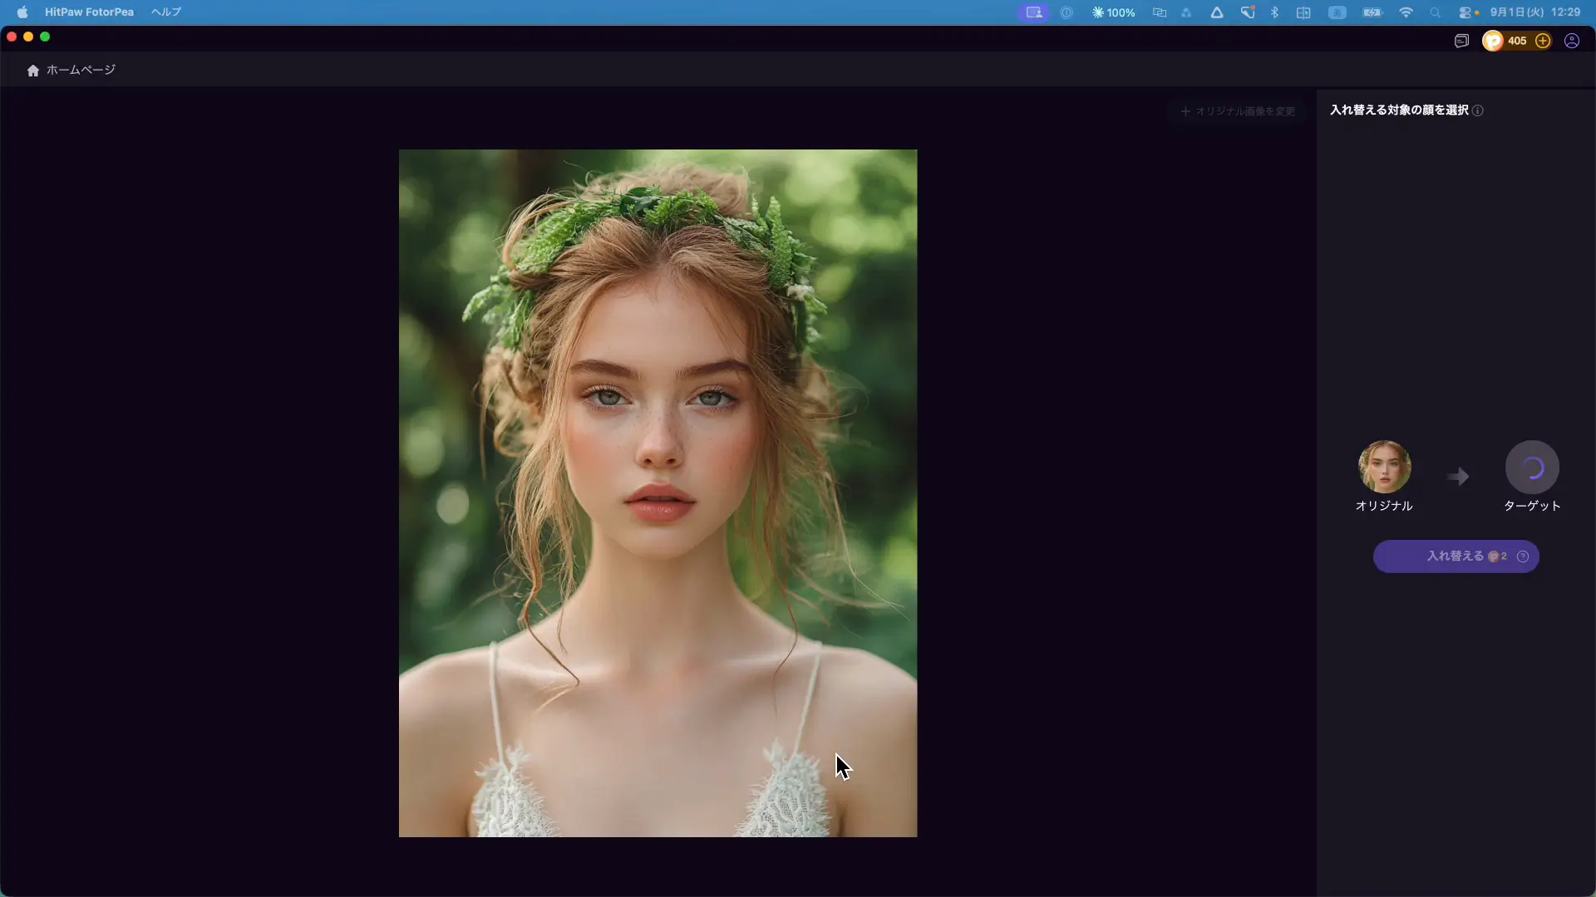Open the HitPaw FotorPea app menu
The width and height of the screenshot is (1596, 897).
(89, 12)
